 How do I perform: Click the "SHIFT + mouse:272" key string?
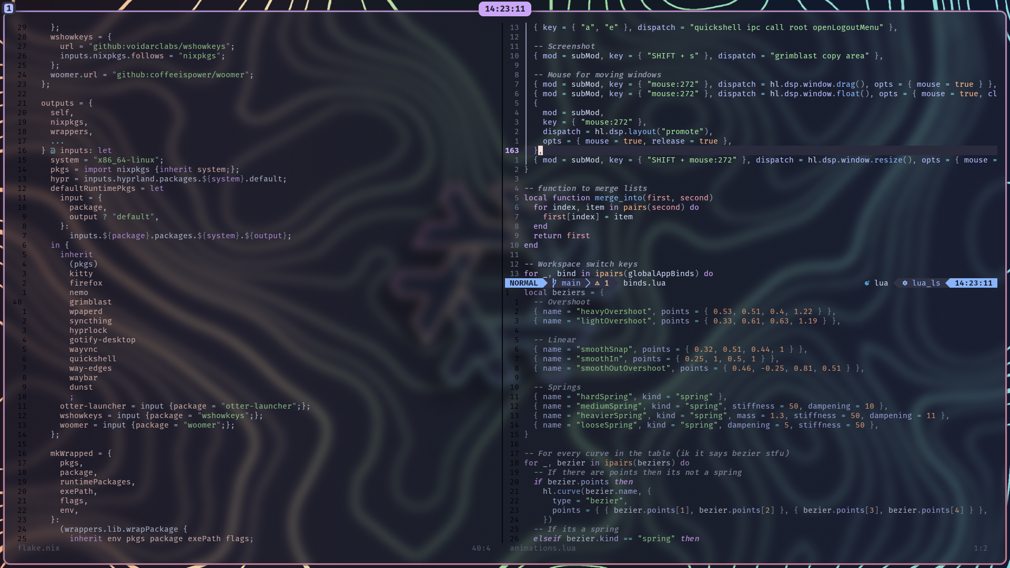tap(692, 160)
